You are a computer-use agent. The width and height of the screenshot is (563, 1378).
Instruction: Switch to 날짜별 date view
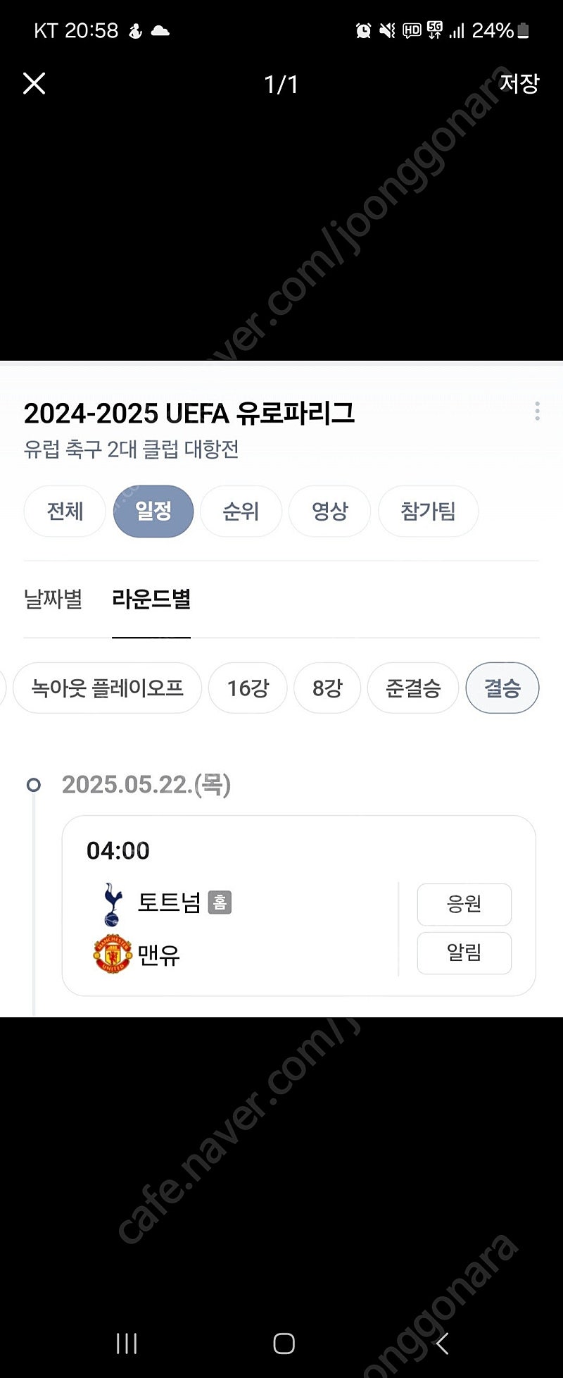[x=53, y=600]
